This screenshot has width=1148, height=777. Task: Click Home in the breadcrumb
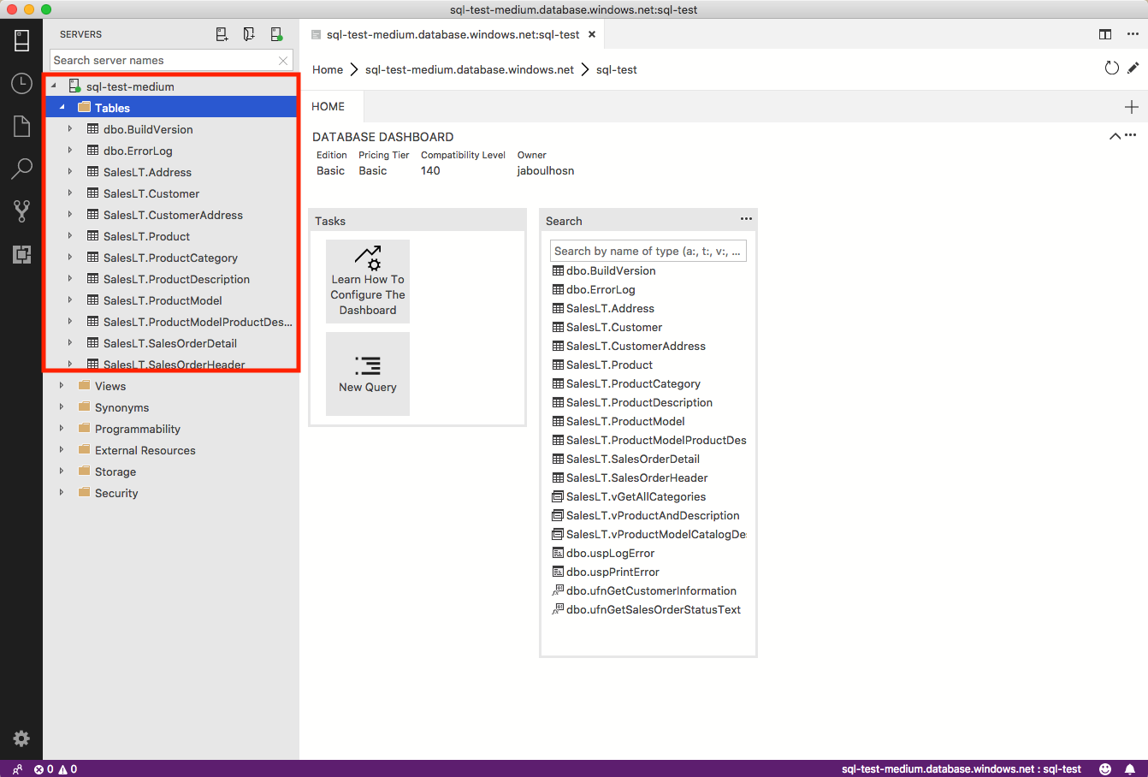pyautogui.click(x=328, y=70)
